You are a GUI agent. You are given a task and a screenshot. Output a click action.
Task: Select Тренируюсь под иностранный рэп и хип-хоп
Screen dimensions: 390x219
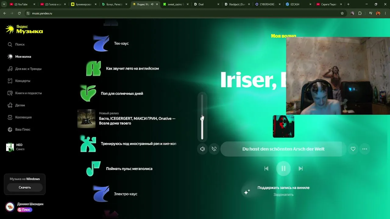coord(138,144)
